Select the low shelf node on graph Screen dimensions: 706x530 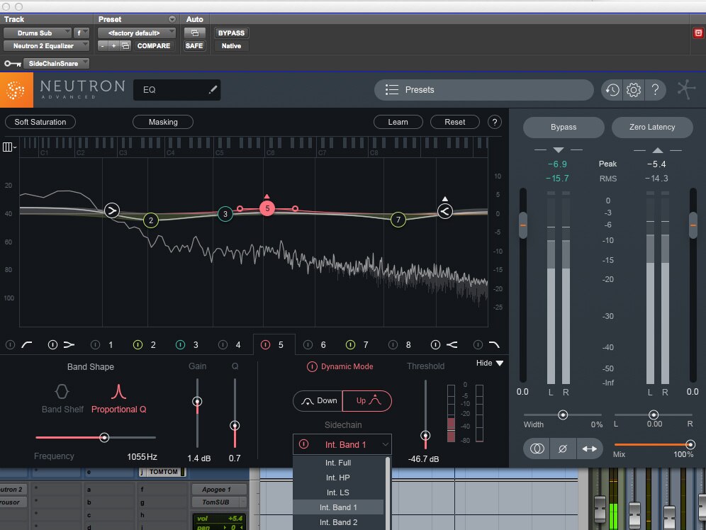(112, 210)
